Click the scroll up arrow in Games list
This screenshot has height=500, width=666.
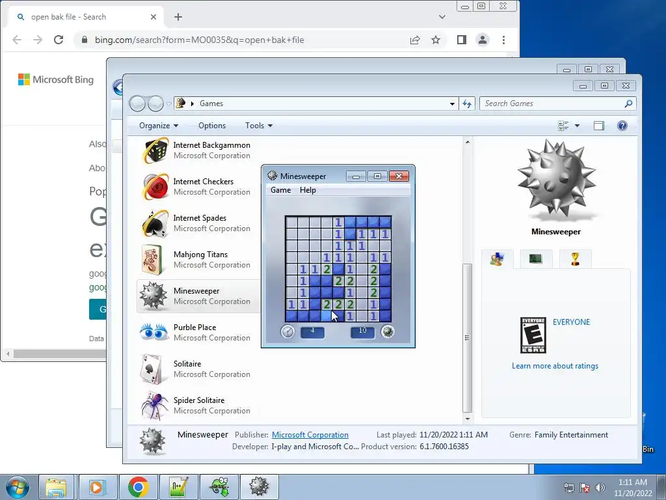tap(467, 142)
